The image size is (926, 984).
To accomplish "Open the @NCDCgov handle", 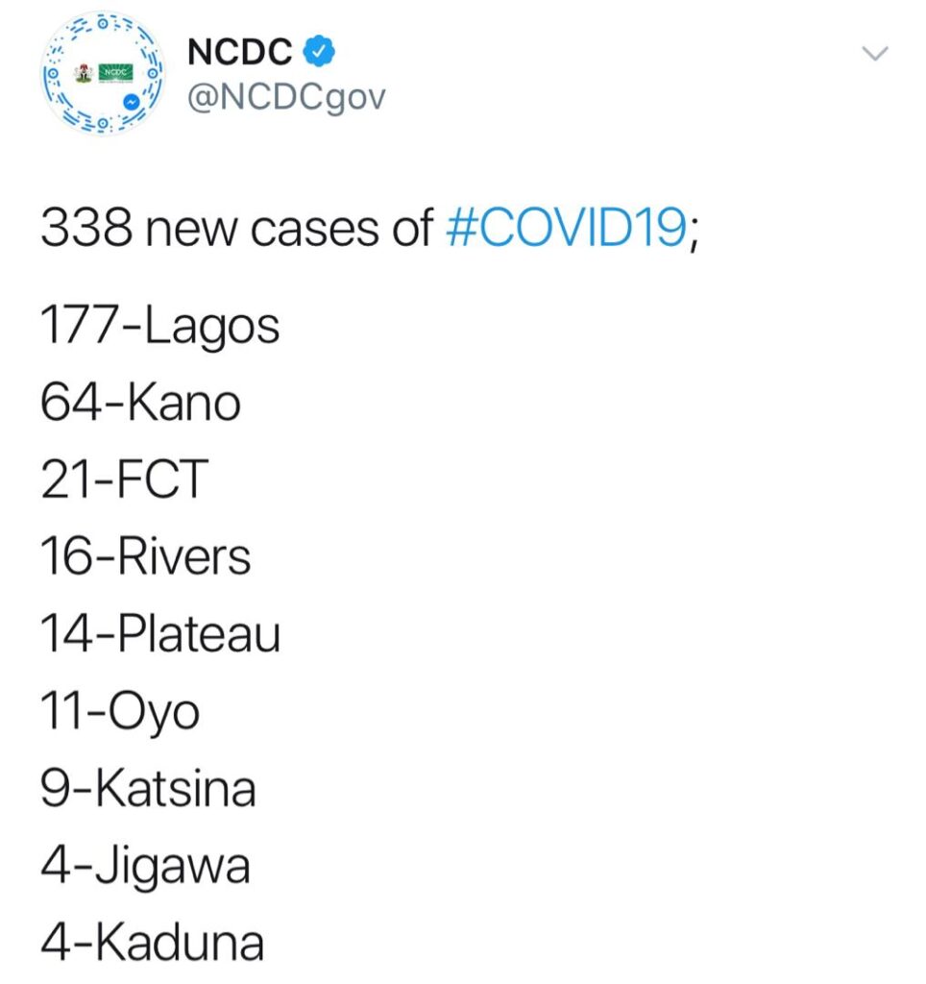I will tap(285, 97).
